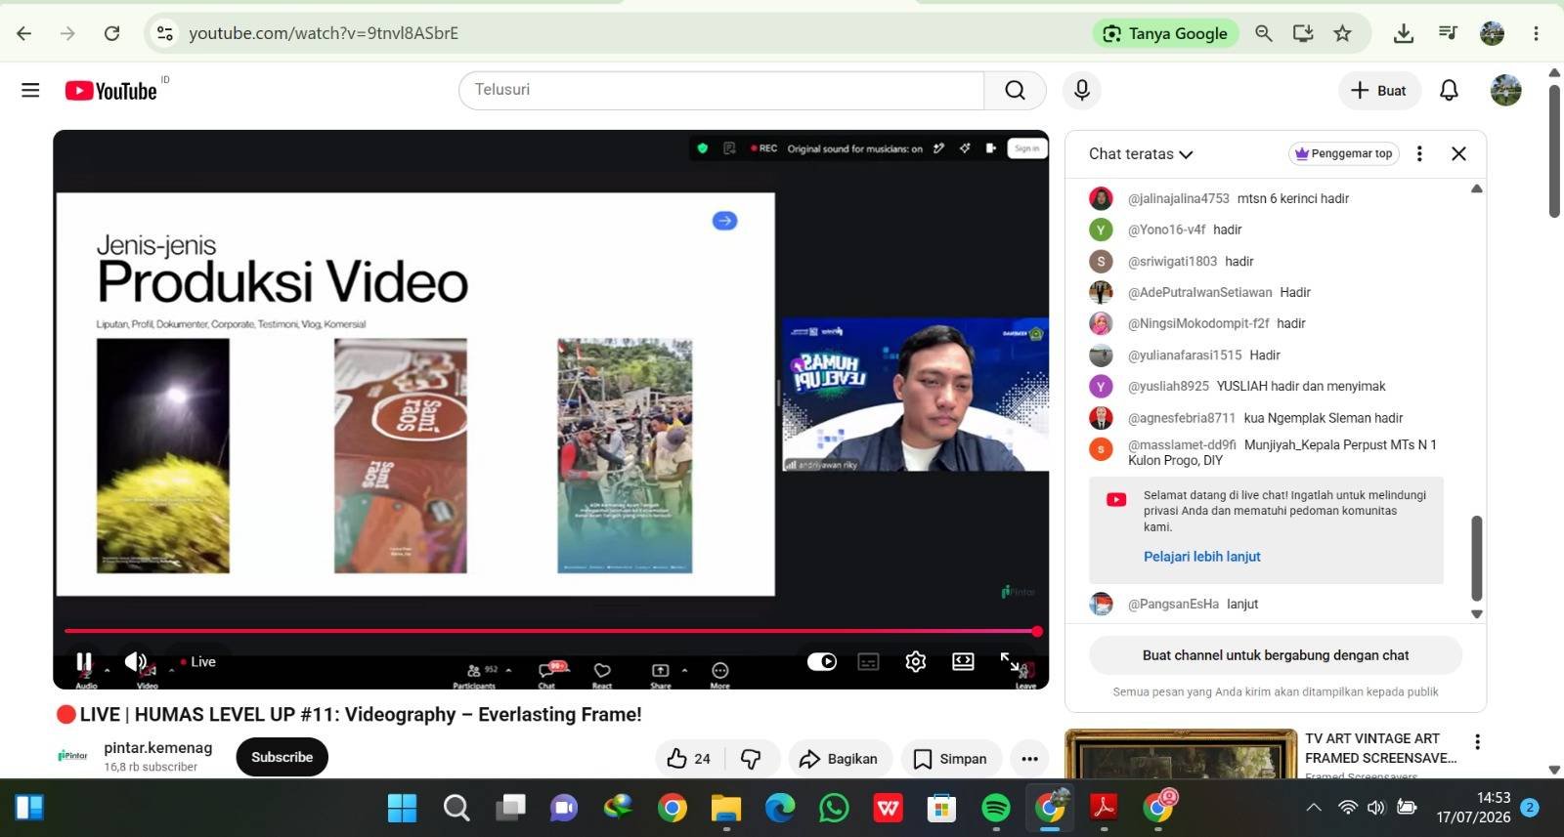Image resolution: width=1564 pixels, height=837 pixels.
Task: Open media controls icon in Chrome
Action: point(1448,33)
